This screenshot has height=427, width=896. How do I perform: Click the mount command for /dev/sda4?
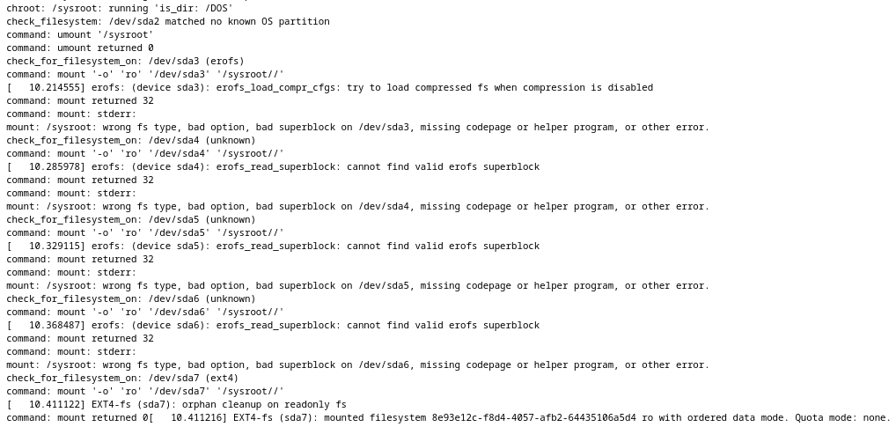click(144, 153)
